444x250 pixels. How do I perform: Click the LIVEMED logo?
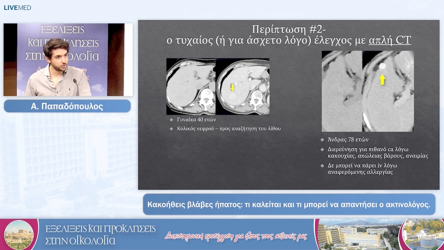click(17, 7)
